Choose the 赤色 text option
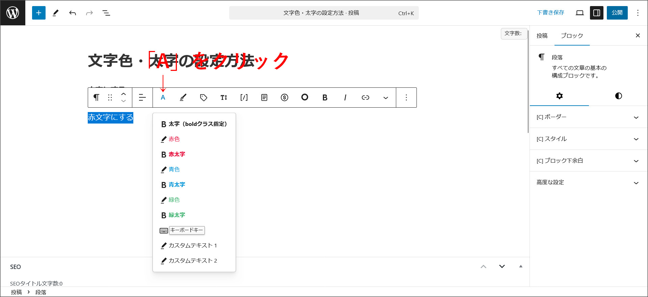The width and height of the screenshot is (648, 297). [194, 139]
